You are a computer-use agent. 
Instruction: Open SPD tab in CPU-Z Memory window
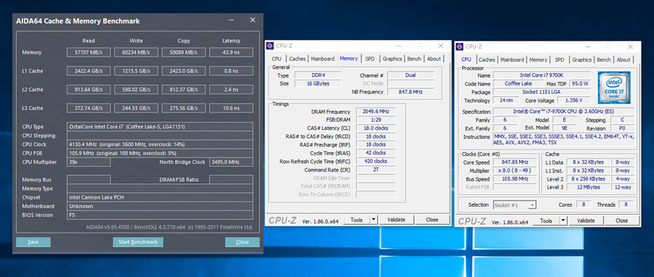tap(370, 59)
